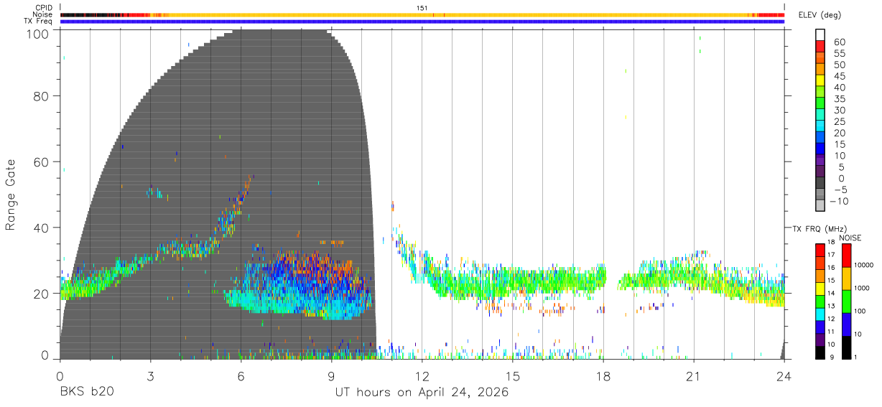Pick the yellow ELEV segment between 40 and 45
This screenshot has height=407, width=882.
[x=820, y=80]
